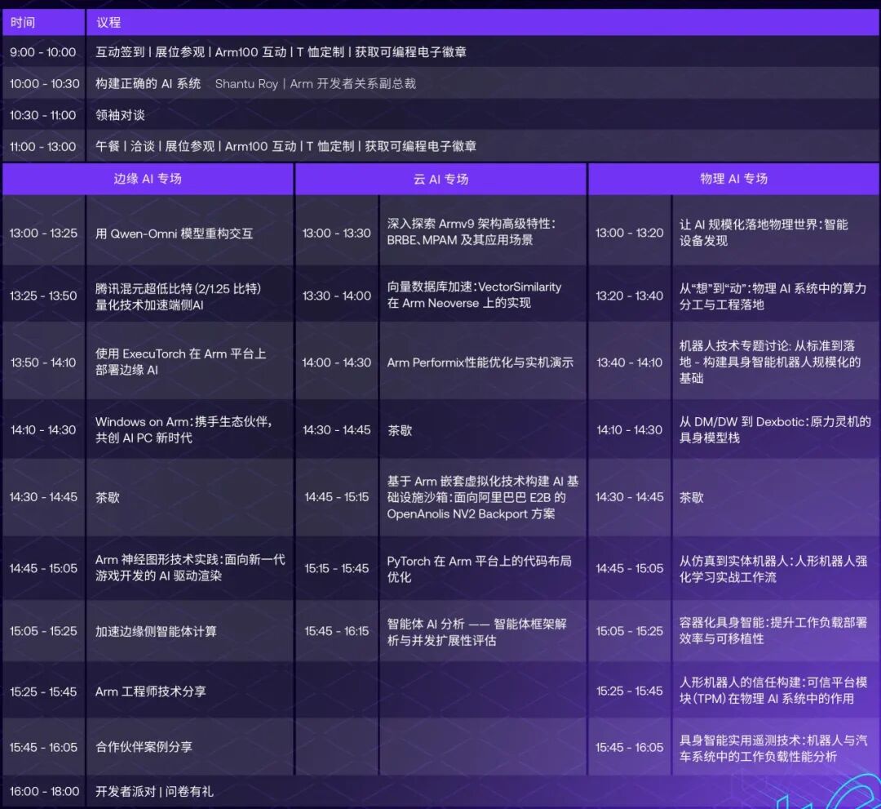Click 腾讯混元超低比特 quantization session
This screenshot has height=809, width=881.
[178, 297]
